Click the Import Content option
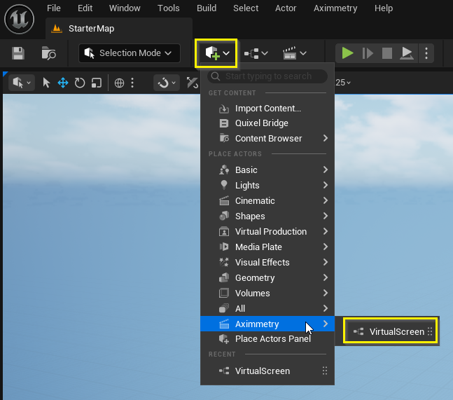 coord(267,108)
